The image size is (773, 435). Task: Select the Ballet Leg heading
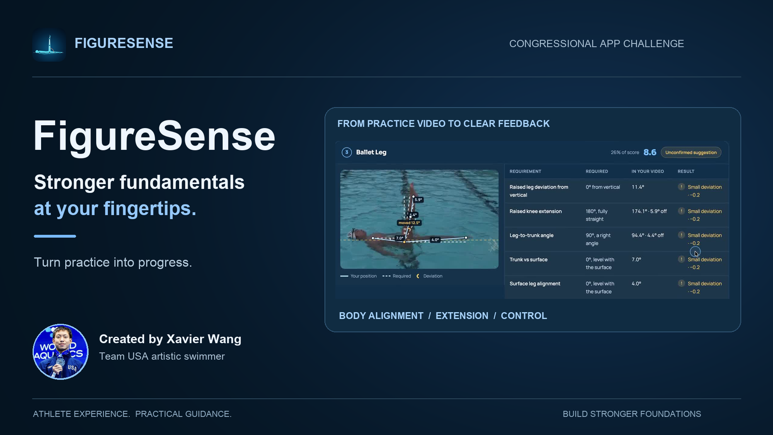click(x=371, y=152)
